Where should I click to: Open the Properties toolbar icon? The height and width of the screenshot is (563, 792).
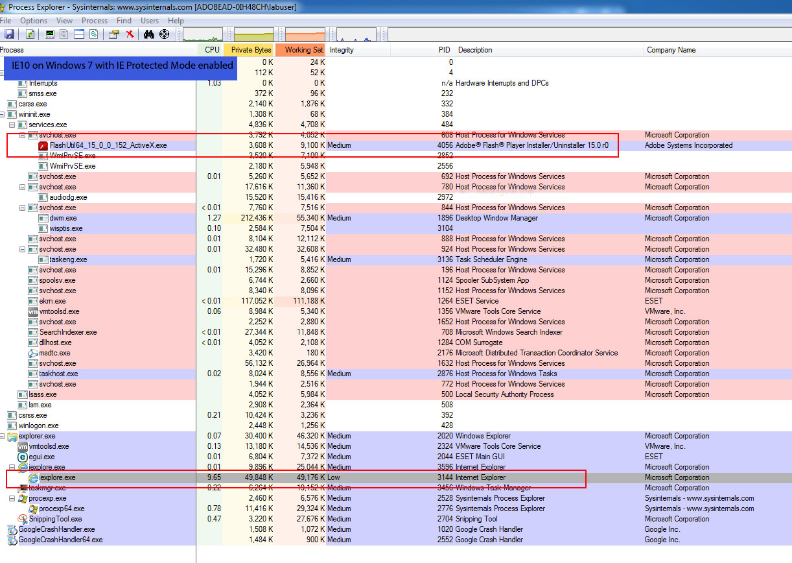pos(115,34)
